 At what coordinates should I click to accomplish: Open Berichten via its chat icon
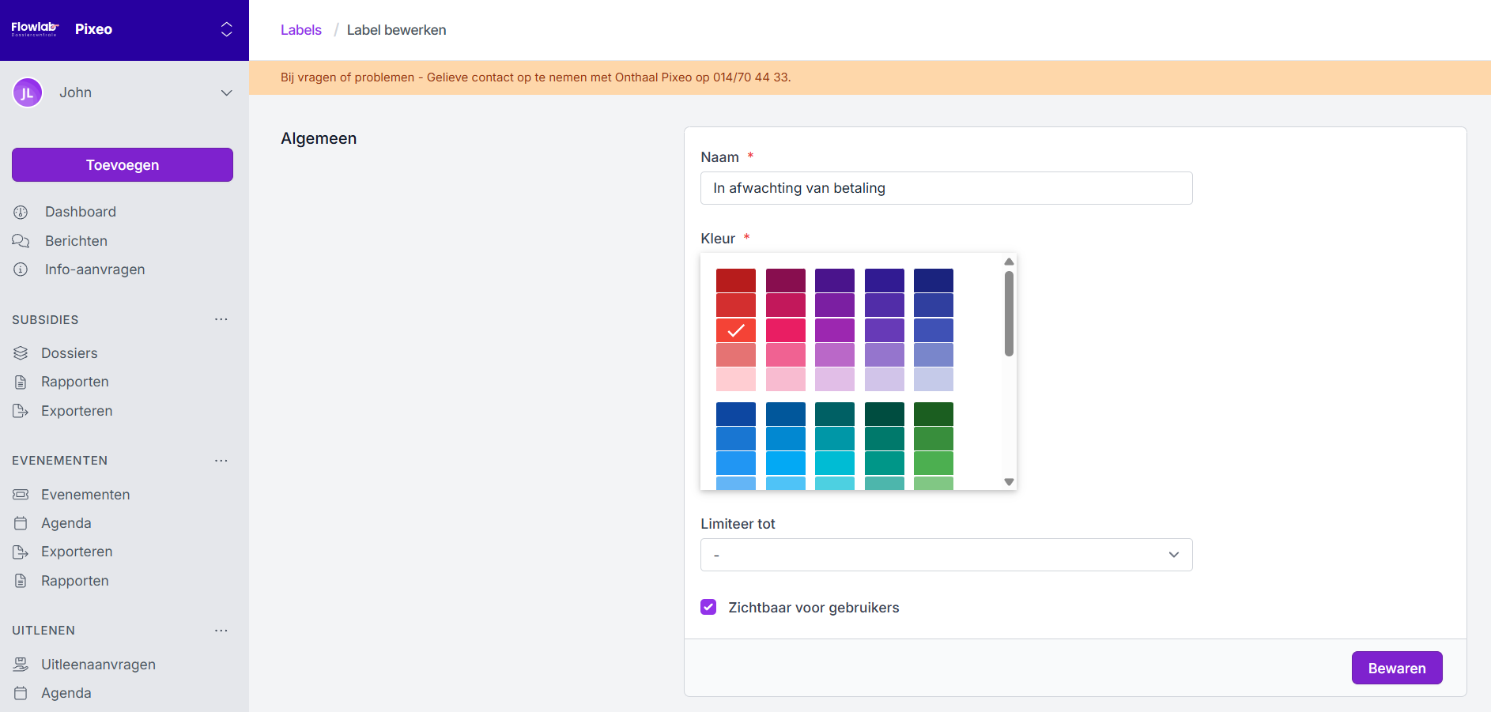tap(21, 241)
